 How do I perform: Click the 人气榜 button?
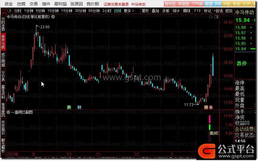[197, 4]
